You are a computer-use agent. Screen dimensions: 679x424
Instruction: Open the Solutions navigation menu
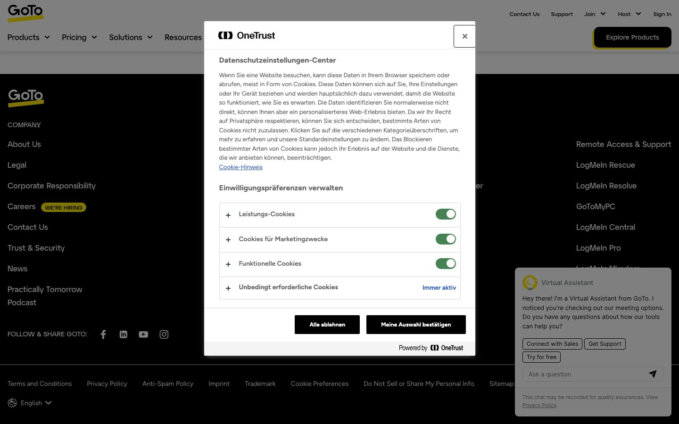(x=131, y=37)
